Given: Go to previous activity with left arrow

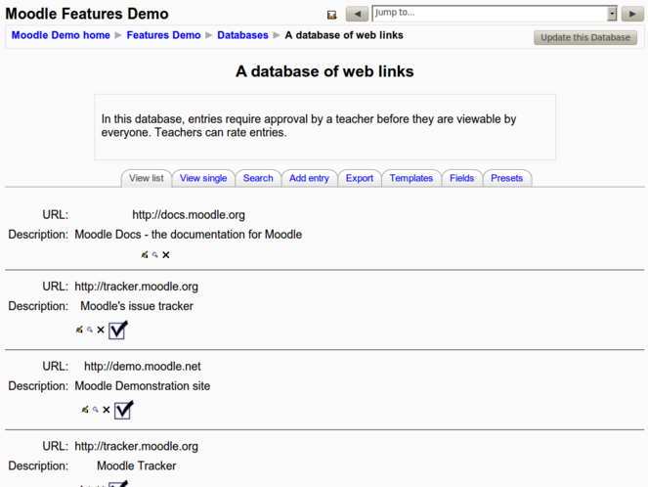Looking at the screenshot, I should coord(357,14).
